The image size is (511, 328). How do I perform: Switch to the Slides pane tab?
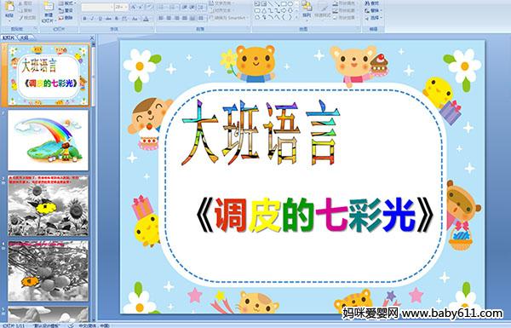tap(9, 37)
